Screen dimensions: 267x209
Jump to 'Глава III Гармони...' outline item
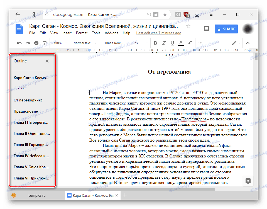[x=31, y=145]
